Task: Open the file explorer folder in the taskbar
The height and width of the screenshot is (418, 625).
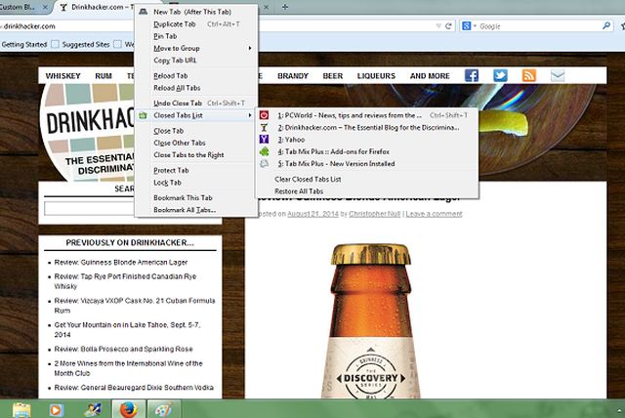Action: pyautogui.click(x=21, y=410)
